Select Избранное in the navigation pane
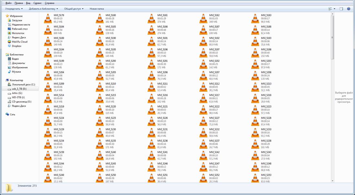This screenshot has width=355, height=195. 16,16
